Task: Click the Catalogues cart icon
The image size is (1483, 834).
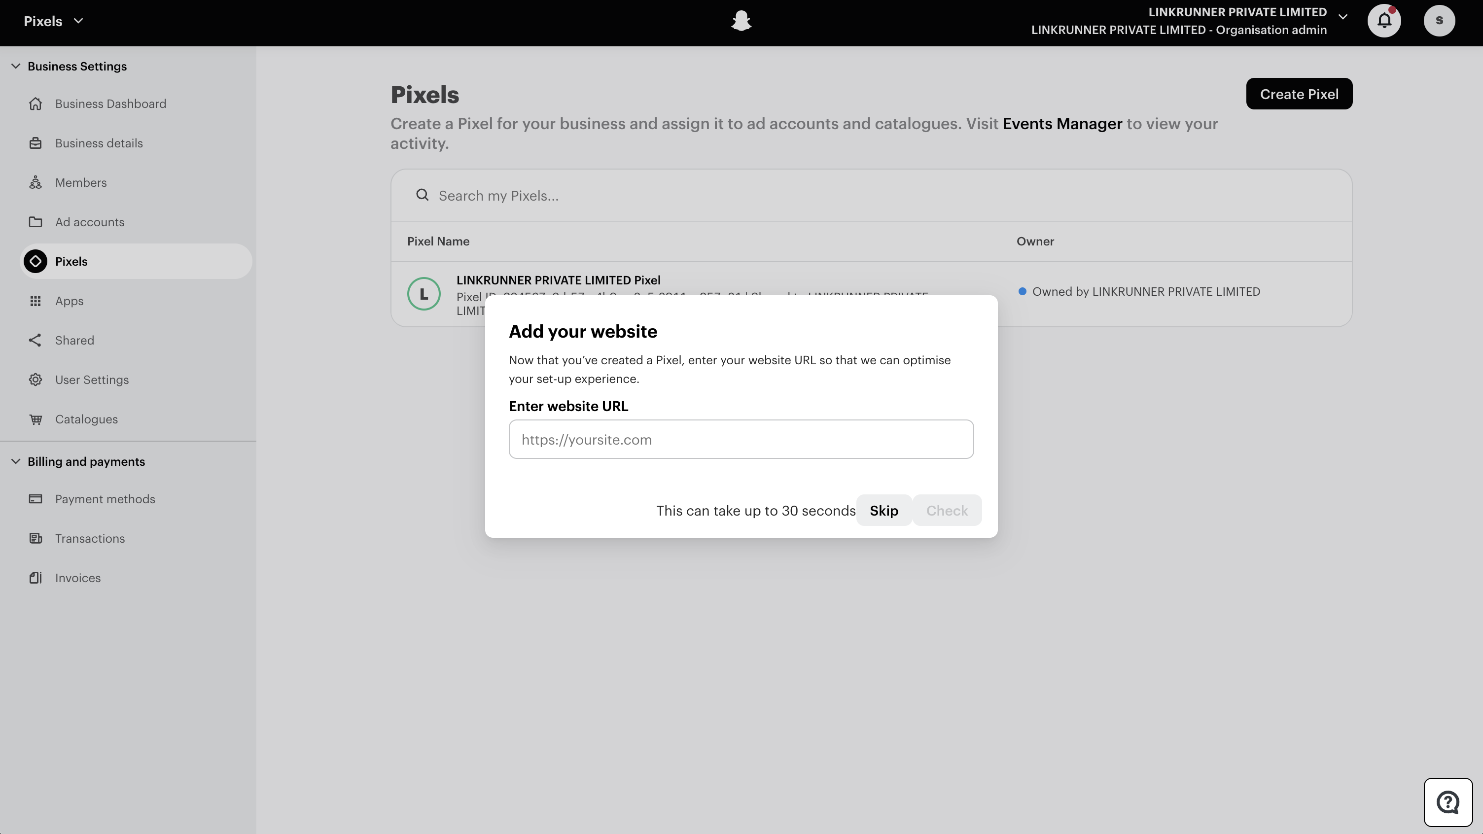Action: [35, 419]
